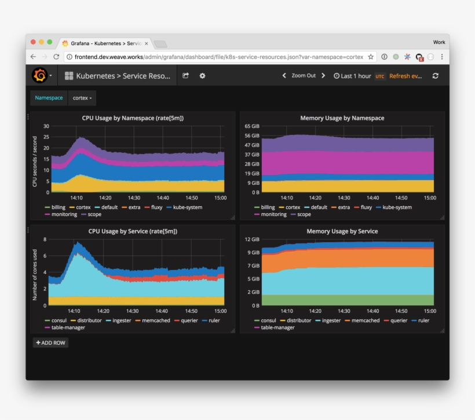Open the CPU Usage by Namespace panel title menu
The height and width of the screenshot is (420, 475).
pos(133,118)
